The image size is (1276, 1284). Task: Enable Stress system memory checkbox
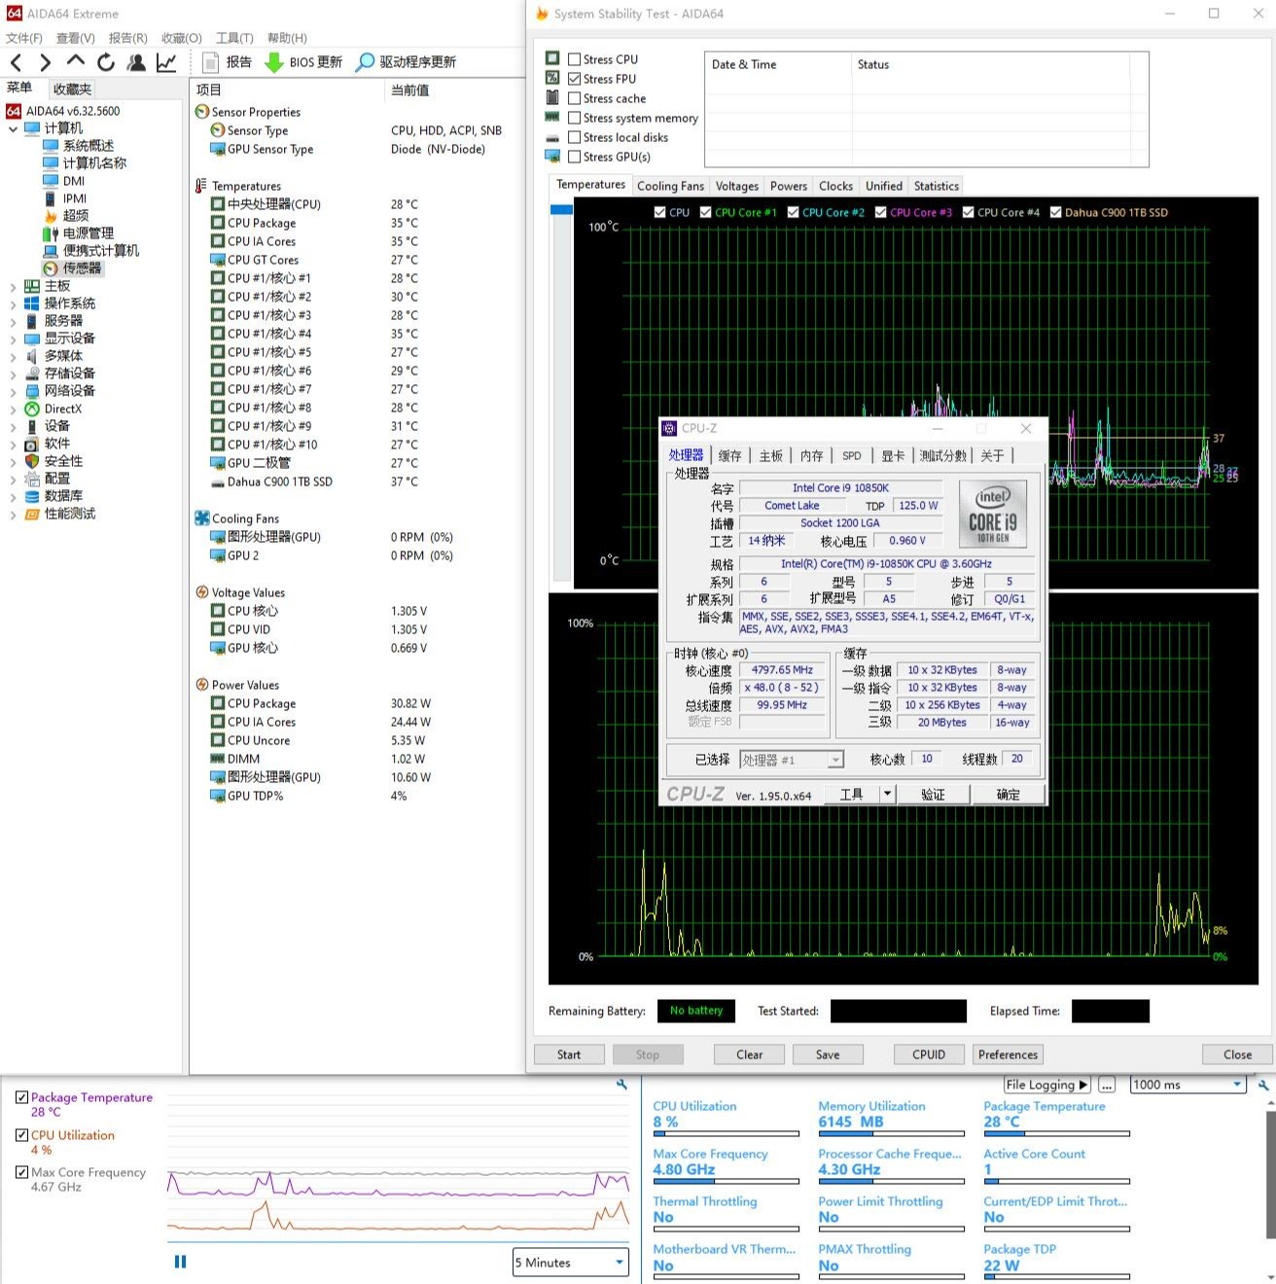pyautogui.click(x=575, y=118)
